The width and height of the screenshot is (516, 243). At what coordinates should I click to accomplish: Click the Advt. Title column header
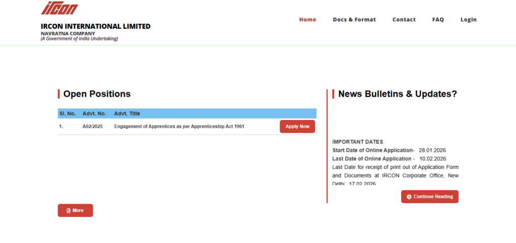[127, 113]
